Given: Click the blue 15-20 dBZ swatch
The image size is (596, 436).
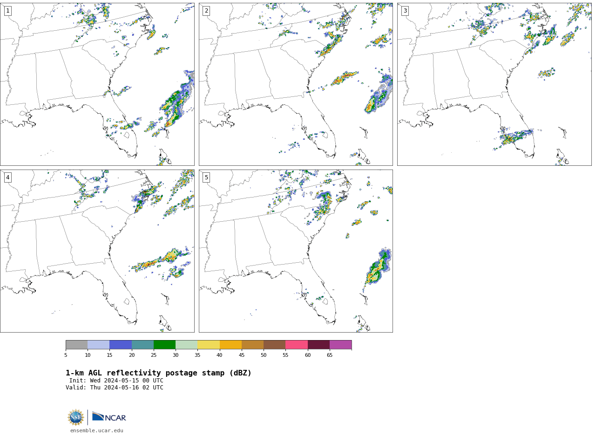Looking at the screenshot, I should coord(121,345).
